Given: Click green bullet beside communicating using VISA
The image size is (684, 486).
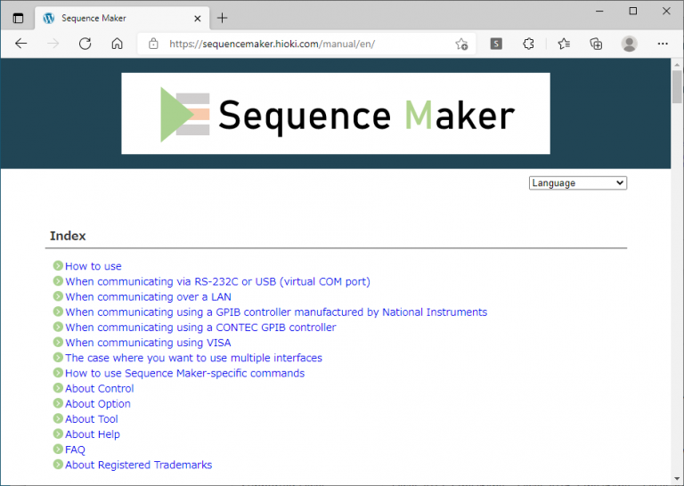Looking at the screenshot, I should [58, 342].
